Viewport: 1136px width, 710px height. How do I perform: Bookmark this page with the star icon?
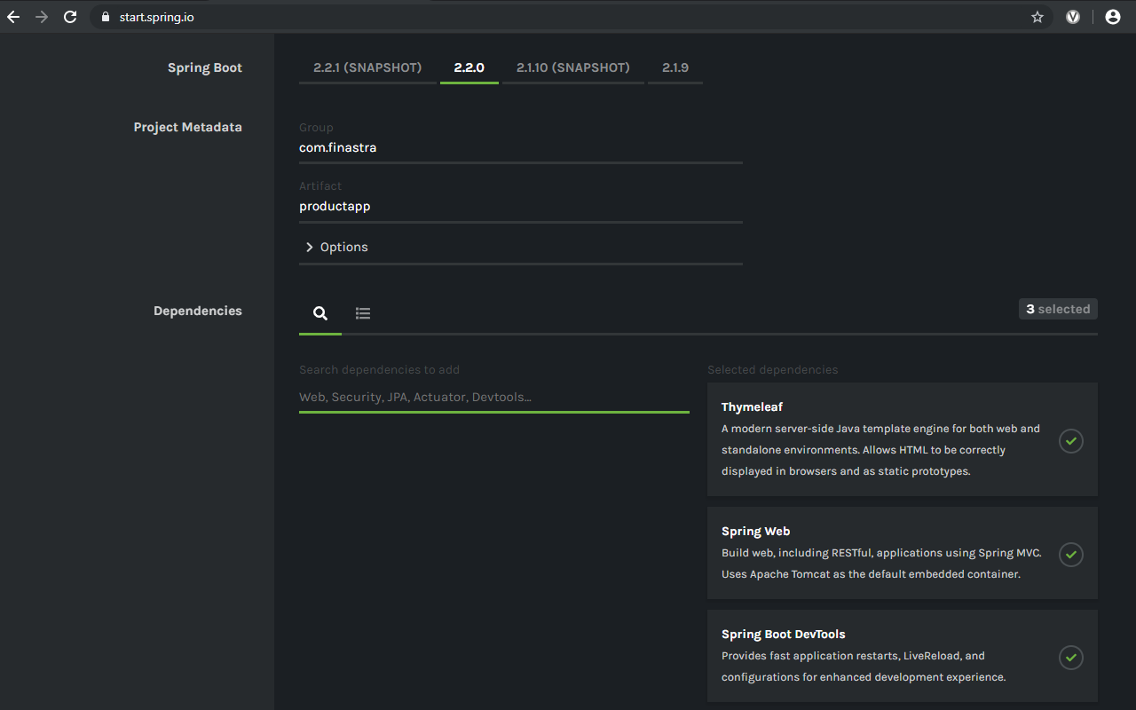click(x=1037, y=17)
